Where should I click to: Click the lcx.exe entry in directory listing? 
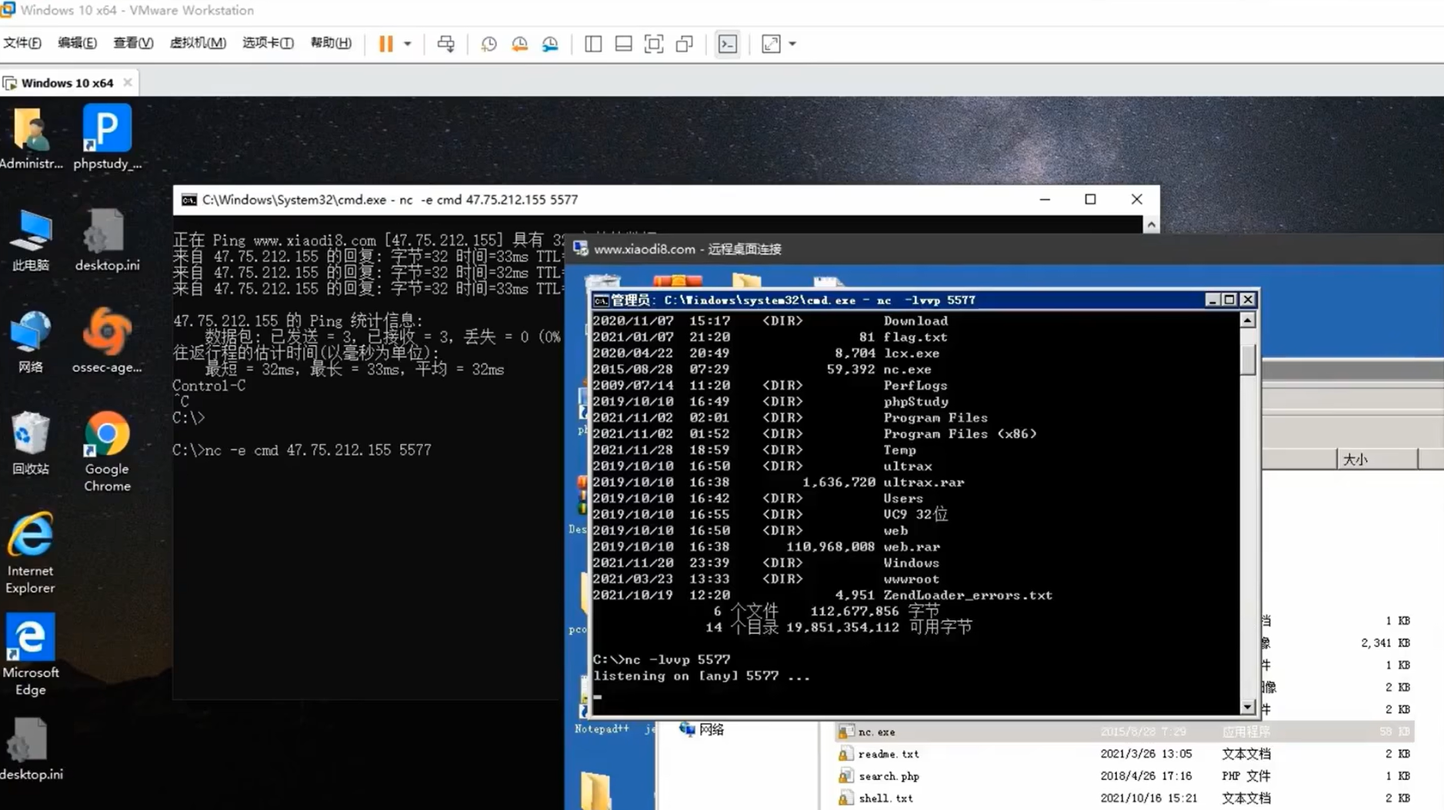911,353
